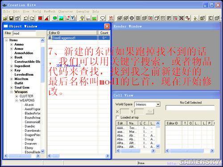The image size is (223, 167).
Task: Toggle the light bulb lighting icon
Action: pos(82,18)
